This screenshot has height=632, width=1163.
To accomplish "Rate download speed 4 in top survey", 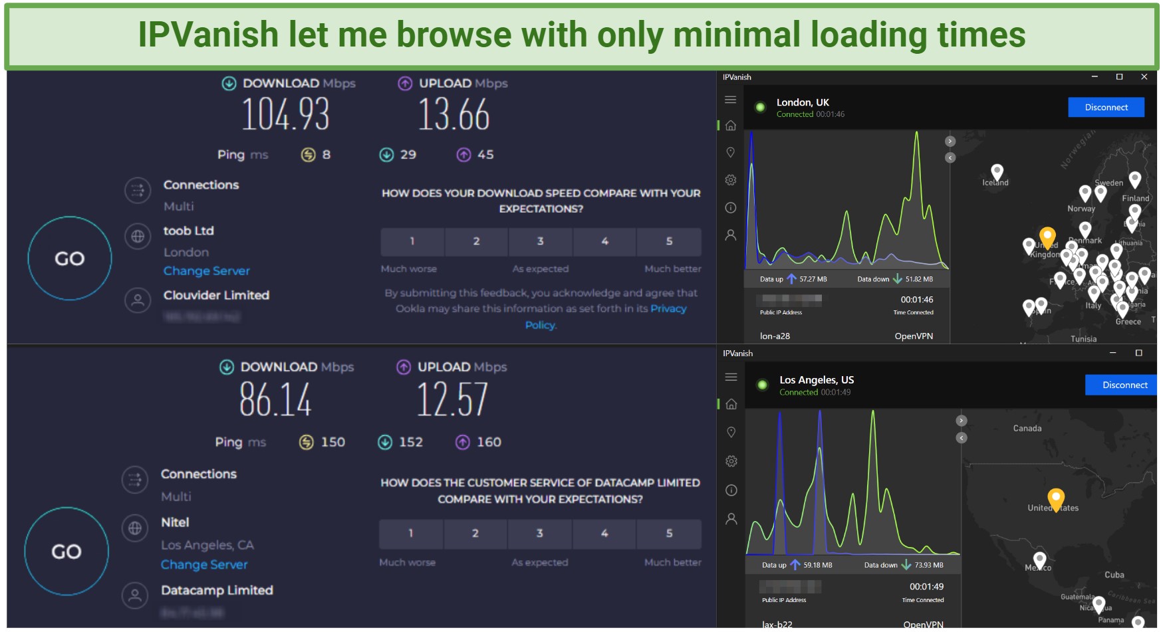I will pyautogui.click(x=604, y=242).
